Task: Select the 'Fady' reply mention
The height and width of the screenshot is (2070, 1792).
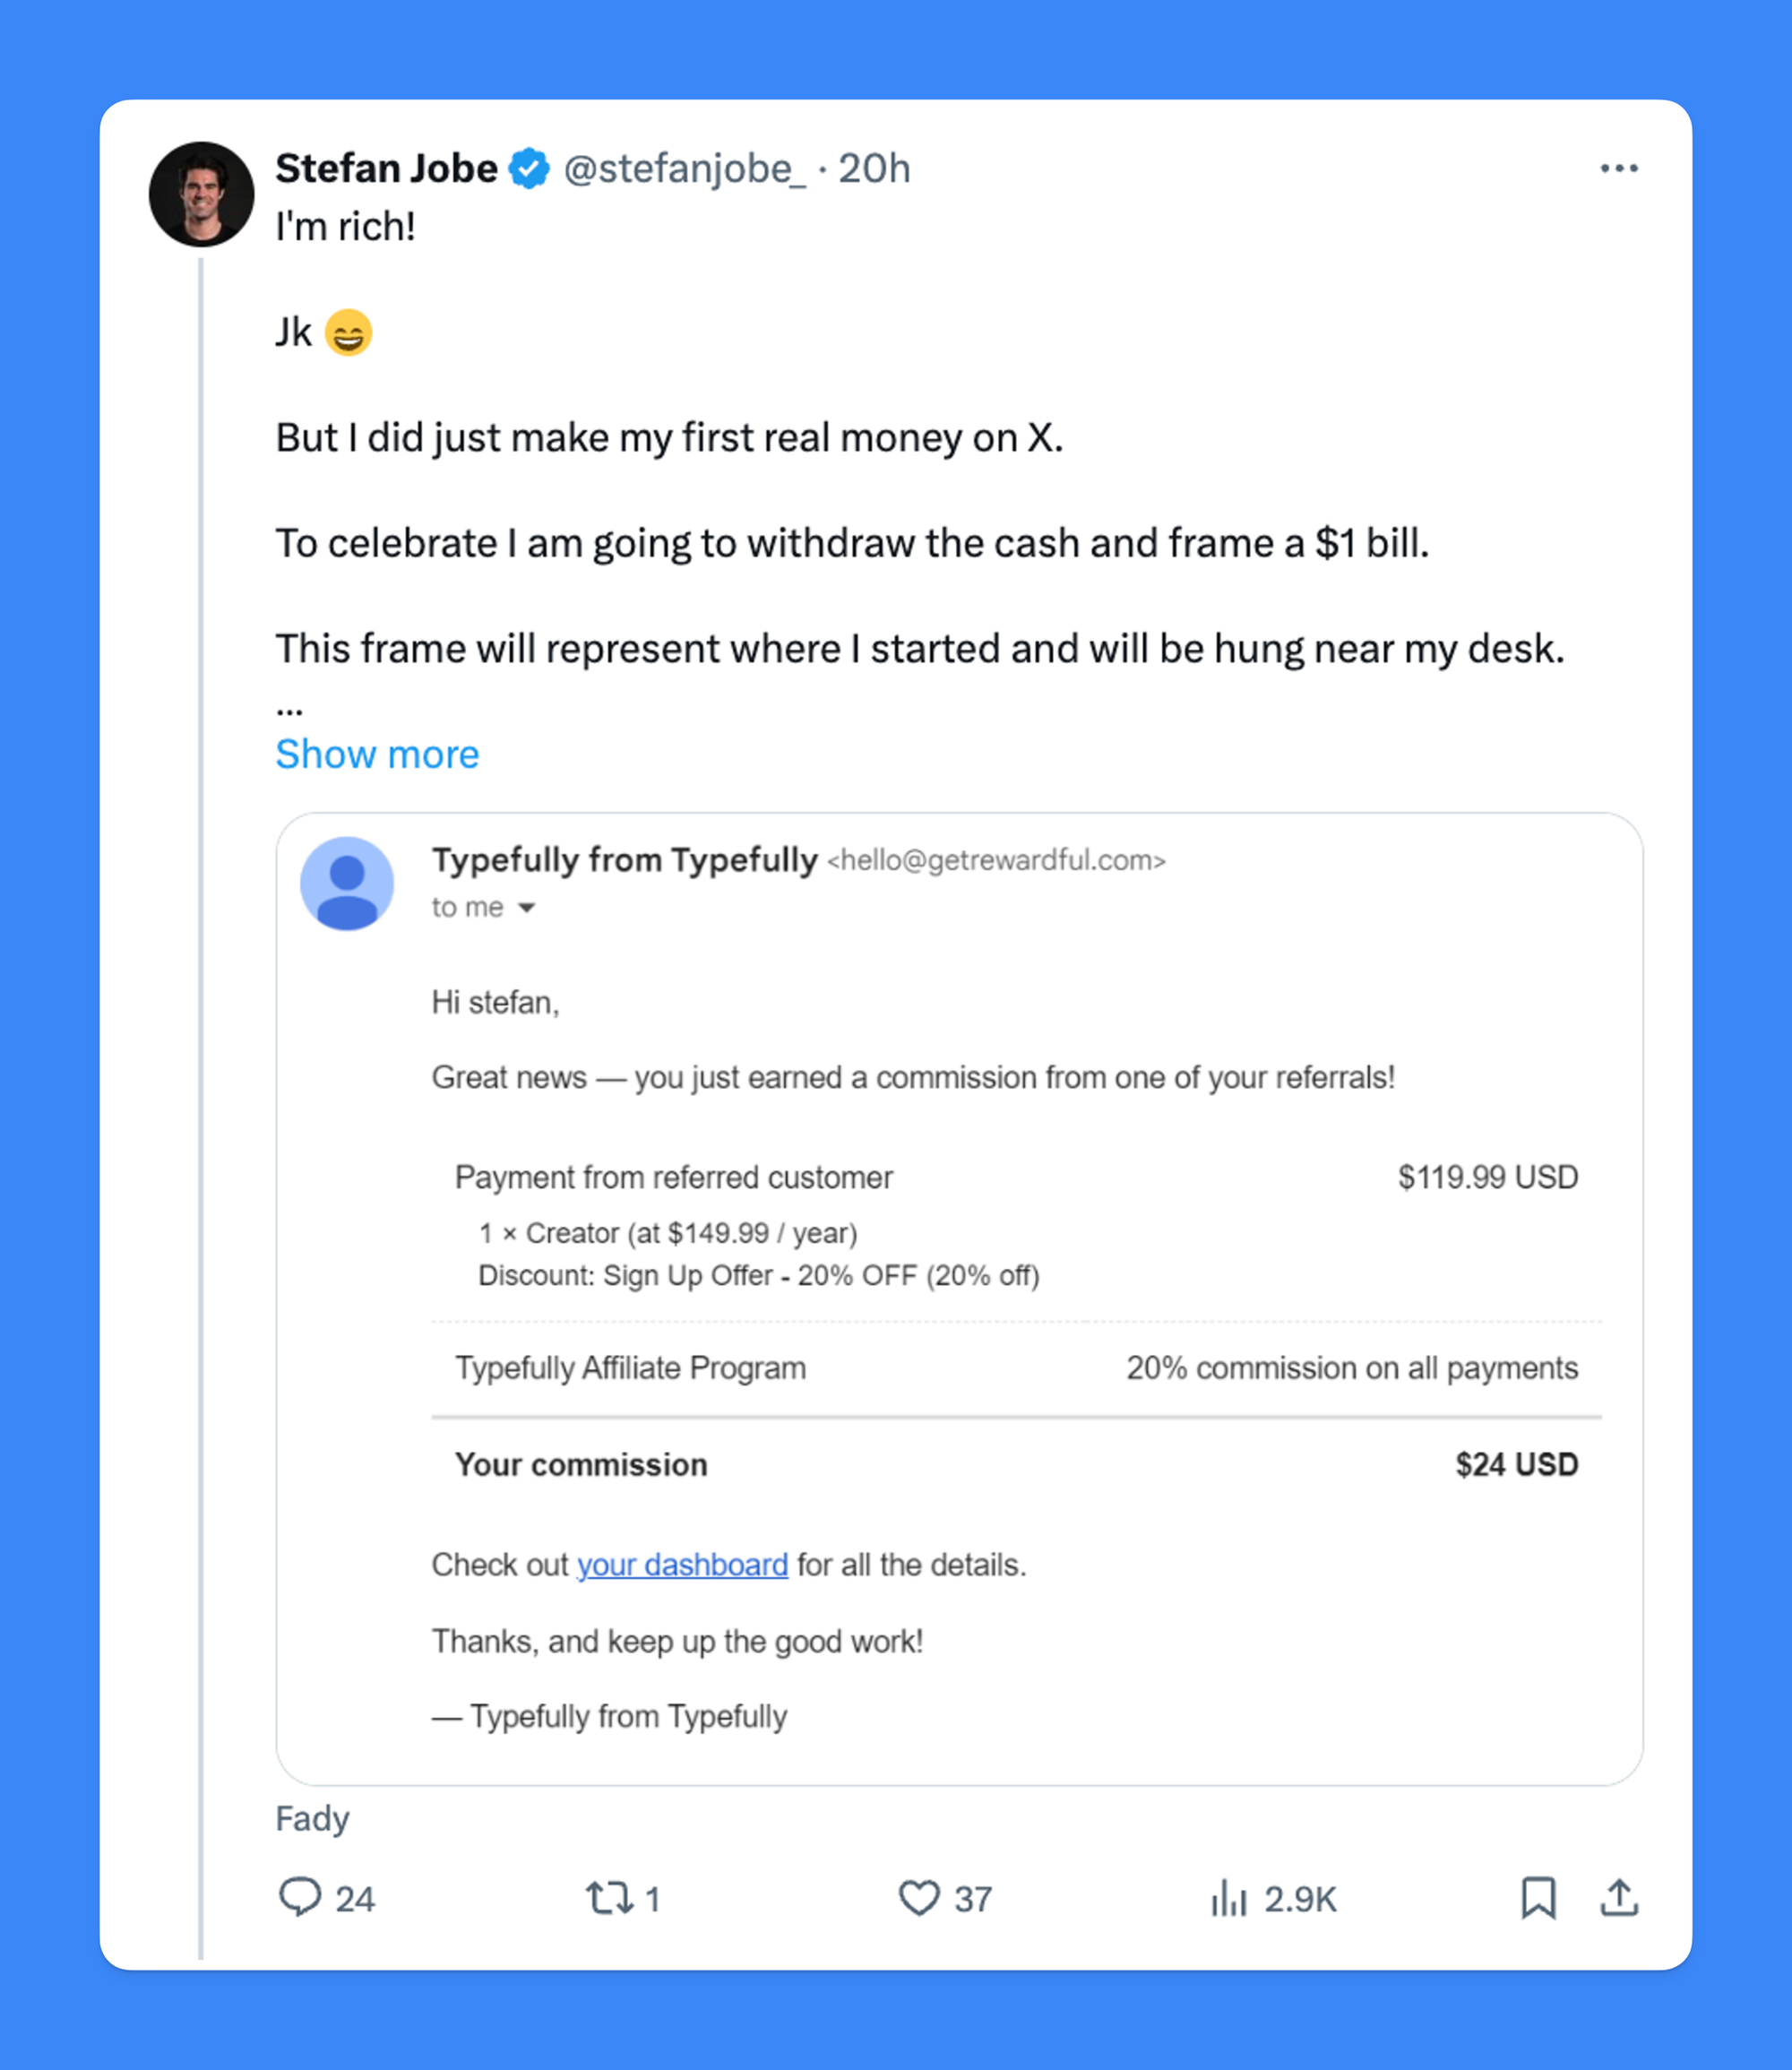Action: [x=311, y=1818]
